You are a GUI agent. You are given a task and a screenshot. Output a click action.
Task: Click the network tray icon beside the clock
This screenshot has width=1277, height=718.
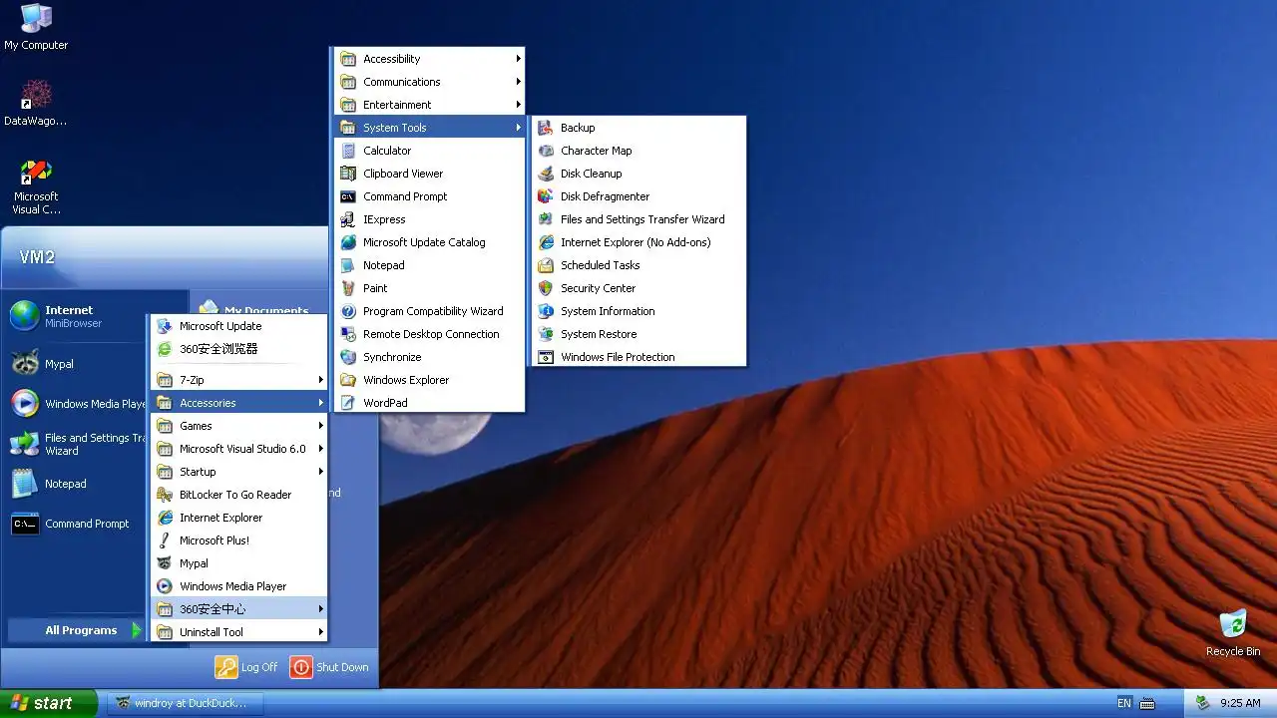(x=1203, y=703)
